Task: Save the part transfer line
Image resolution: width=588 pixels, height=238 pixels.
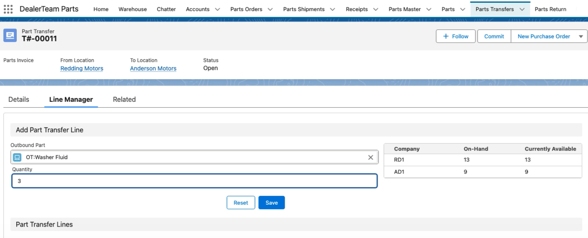Action: (x=271, y=203)
